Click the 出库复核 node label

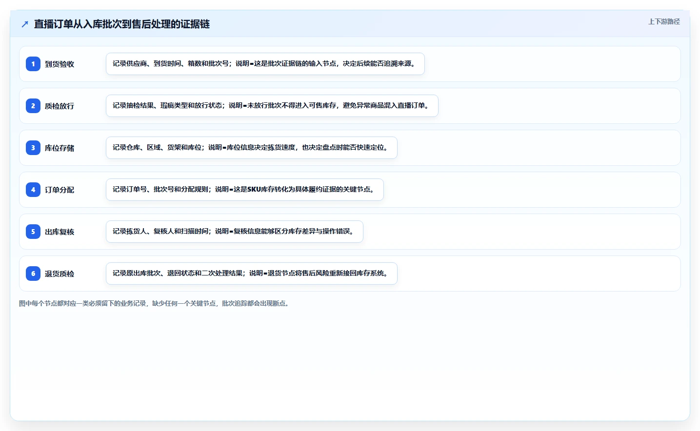pos(60,232)
